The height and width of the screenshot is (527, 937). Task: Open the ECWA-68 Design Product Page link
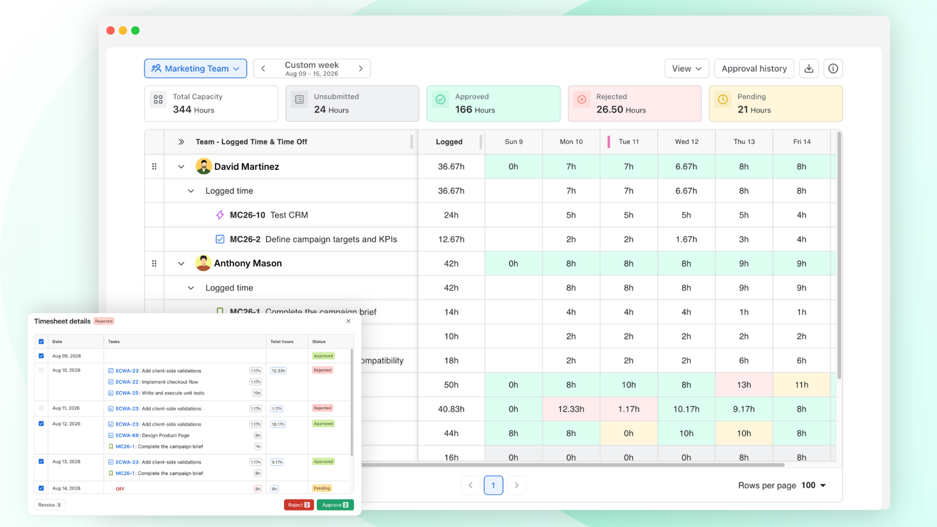tap(152, 435)
